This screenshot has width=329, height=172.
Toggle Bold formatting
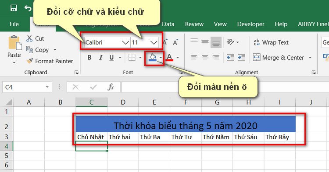[x=89, y=57]
